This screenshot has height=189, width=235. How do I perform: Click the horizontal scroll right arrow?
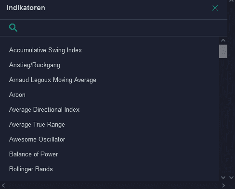(223, 186)
